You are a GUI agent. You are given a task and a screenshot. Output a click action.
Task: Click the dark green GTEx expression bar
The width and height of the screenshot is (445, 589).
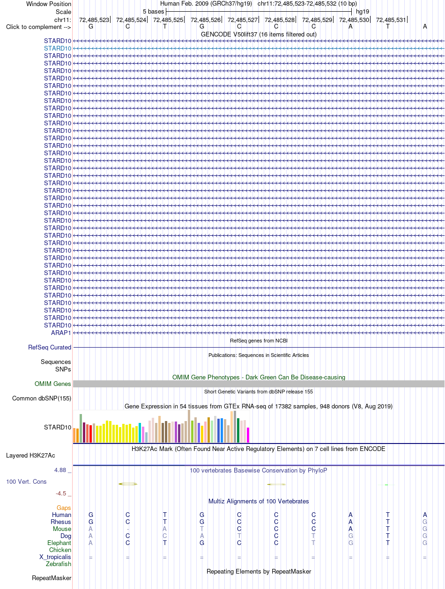238,430
